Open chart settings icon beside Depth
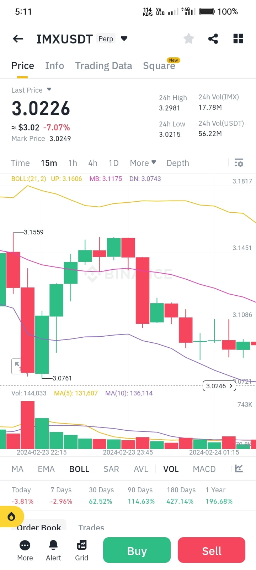 point(239,163)
